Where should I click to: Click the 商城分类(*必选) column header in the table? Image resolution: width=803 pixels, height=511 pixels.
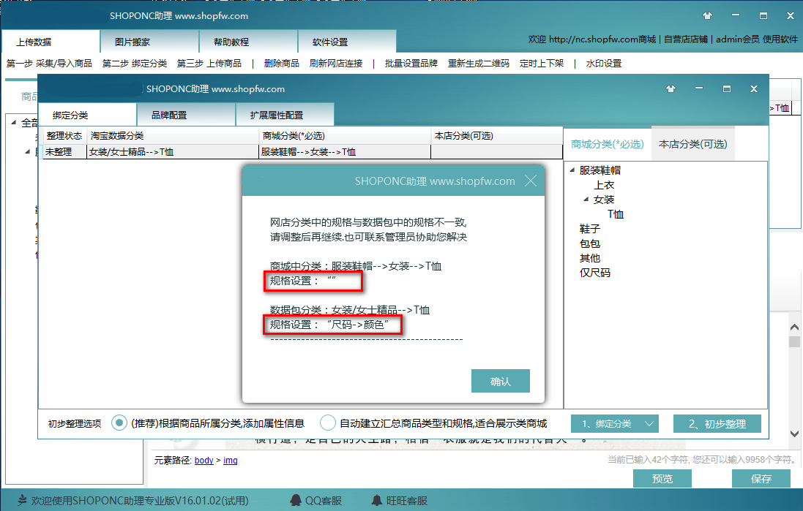(x=346, y=136)
